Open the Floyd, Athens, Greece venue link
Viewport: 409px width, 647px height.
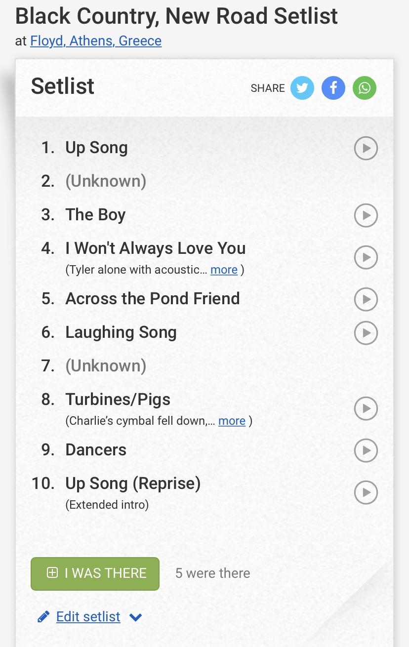pyautogui.click(x=95, y=41)
